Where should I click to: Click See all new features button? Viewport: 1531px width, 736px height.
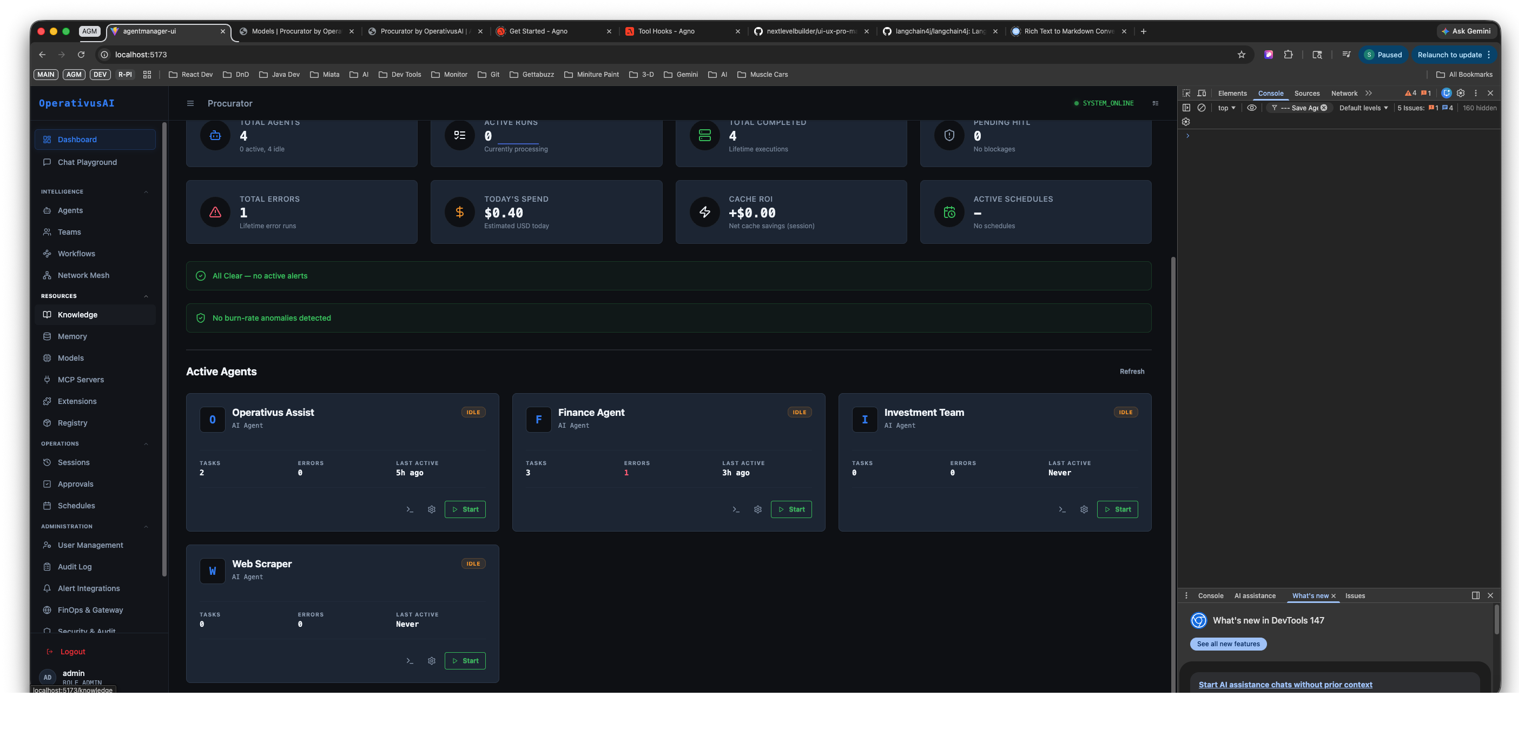1228,645
